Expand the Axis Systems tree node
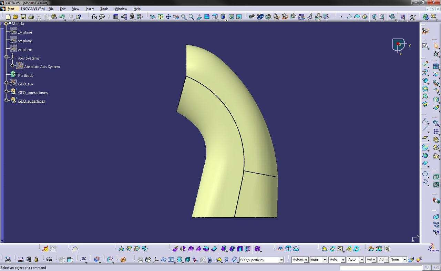The height and width of the screenshot is (271, 441). (6, 57)
